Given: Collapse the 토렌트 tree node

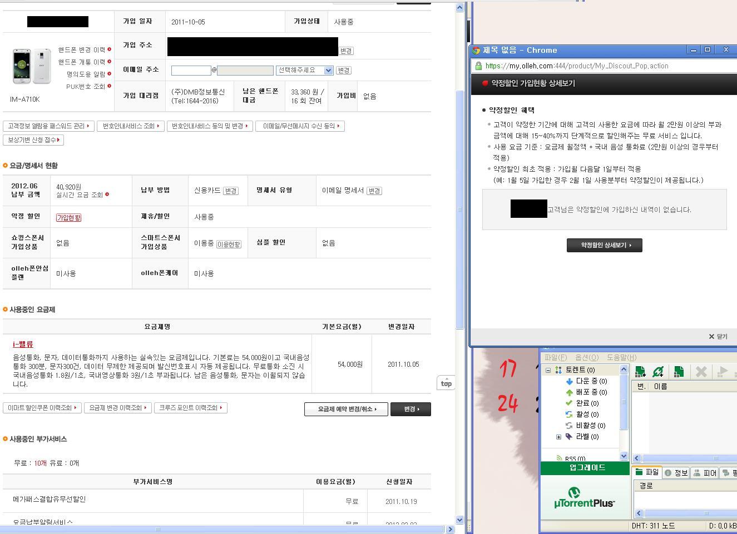Looking at the screenshot, I should 548,370.
